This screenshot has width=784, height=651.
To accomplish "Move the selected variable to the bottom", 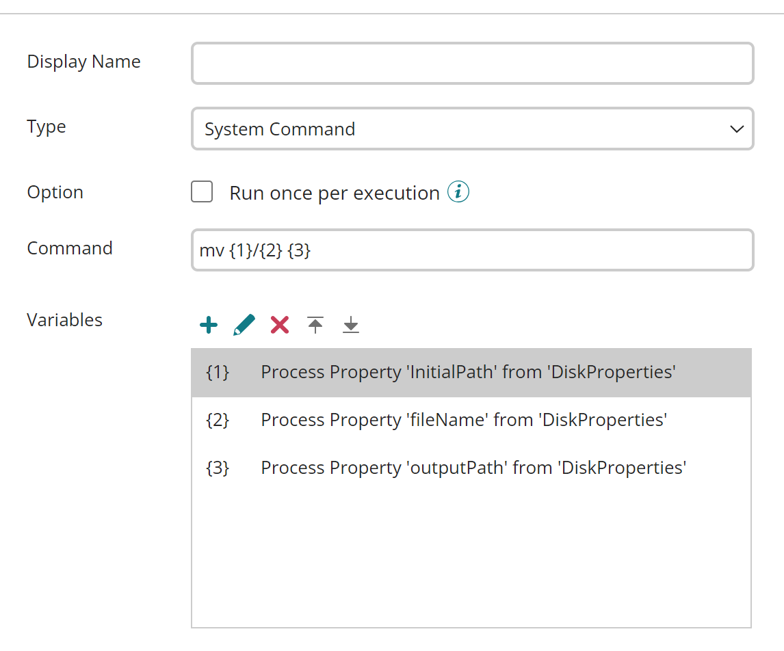I will tap(350, 324).
